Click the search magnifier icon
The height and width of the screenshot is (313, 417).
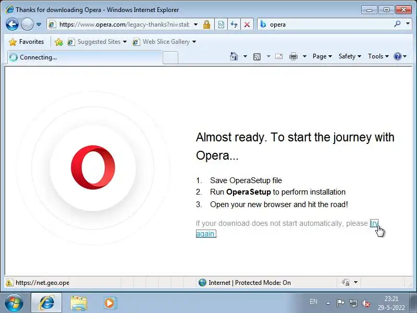point(397,24)
